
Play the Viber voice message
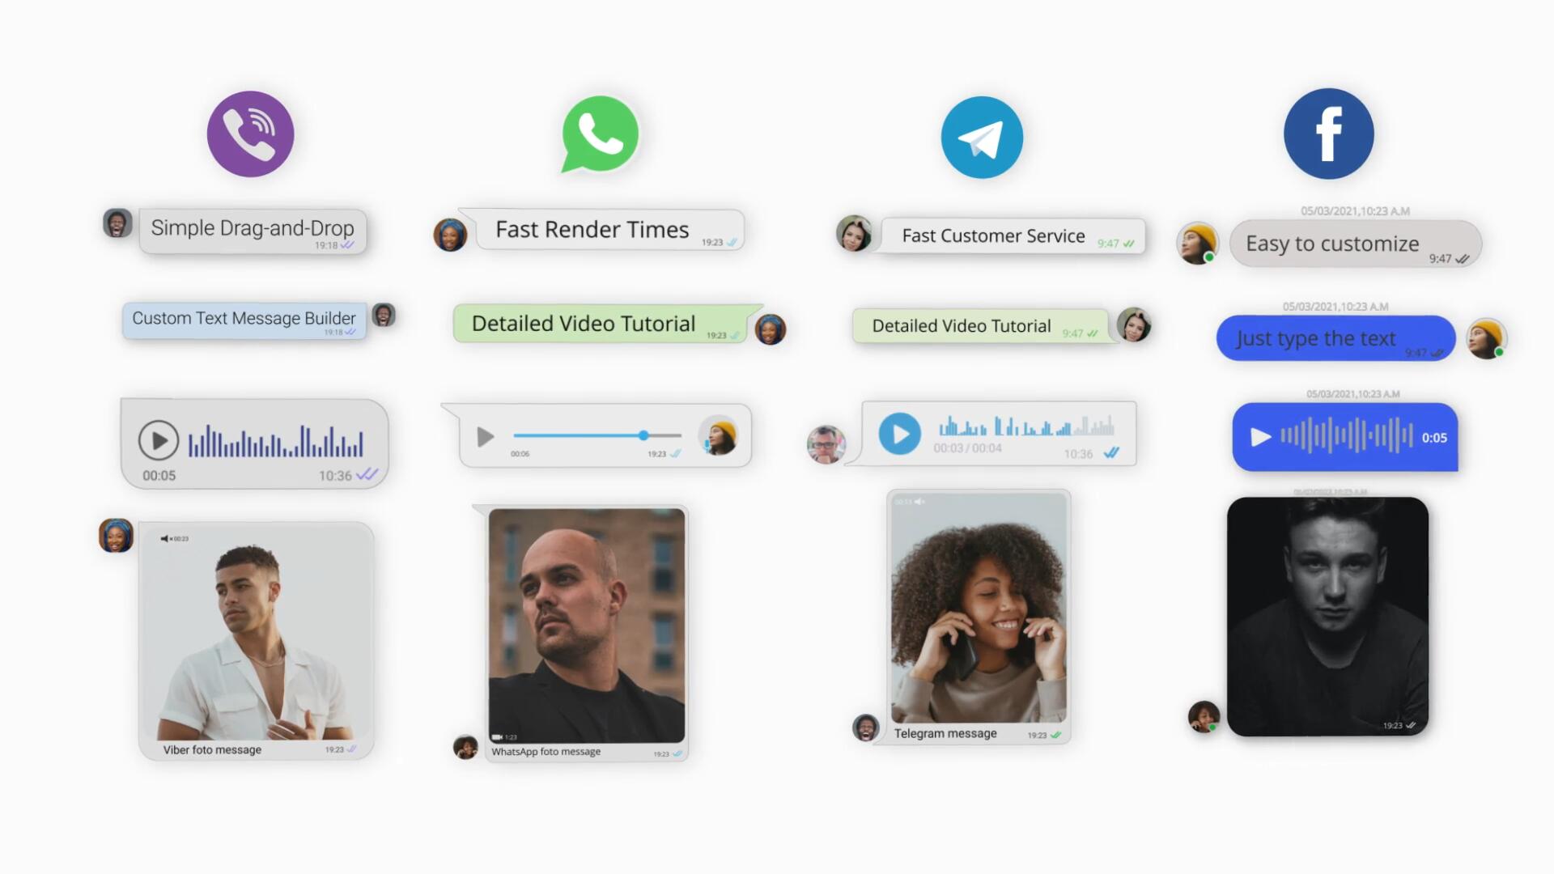(156, 439)
